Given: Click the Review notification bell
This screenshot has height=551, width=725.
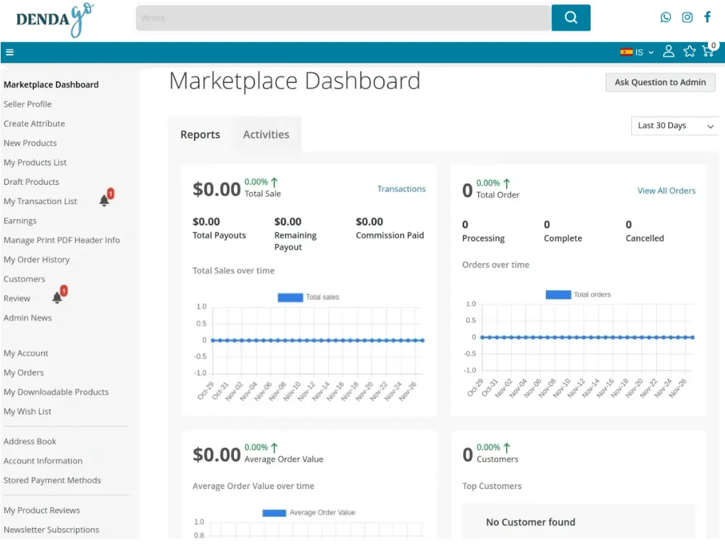Looking at the screenshot, I should click(58, 298).
